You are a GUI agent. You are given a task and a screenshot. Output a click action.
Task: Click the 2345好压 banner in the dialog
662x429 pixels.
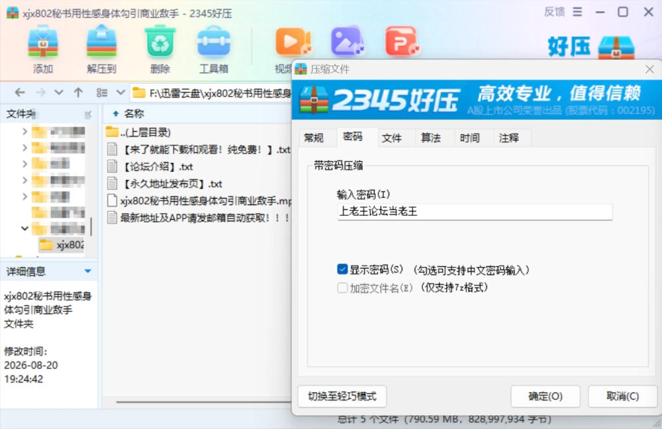pyautogui.click(x=477, y=100)
